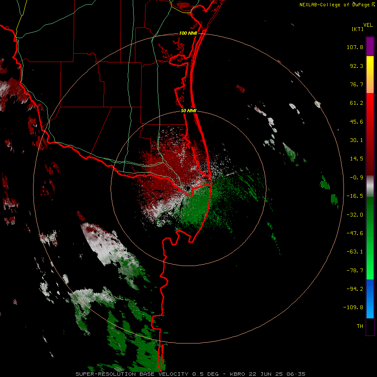Click the -47.6 value on the velocity scale
The width and height of the screenshot is (377, 377).
coord(355,233)
